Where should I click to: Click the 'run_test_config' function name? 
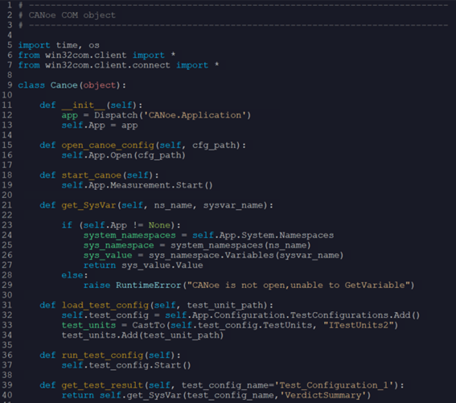pyautogui.click(x=102, y=356)
